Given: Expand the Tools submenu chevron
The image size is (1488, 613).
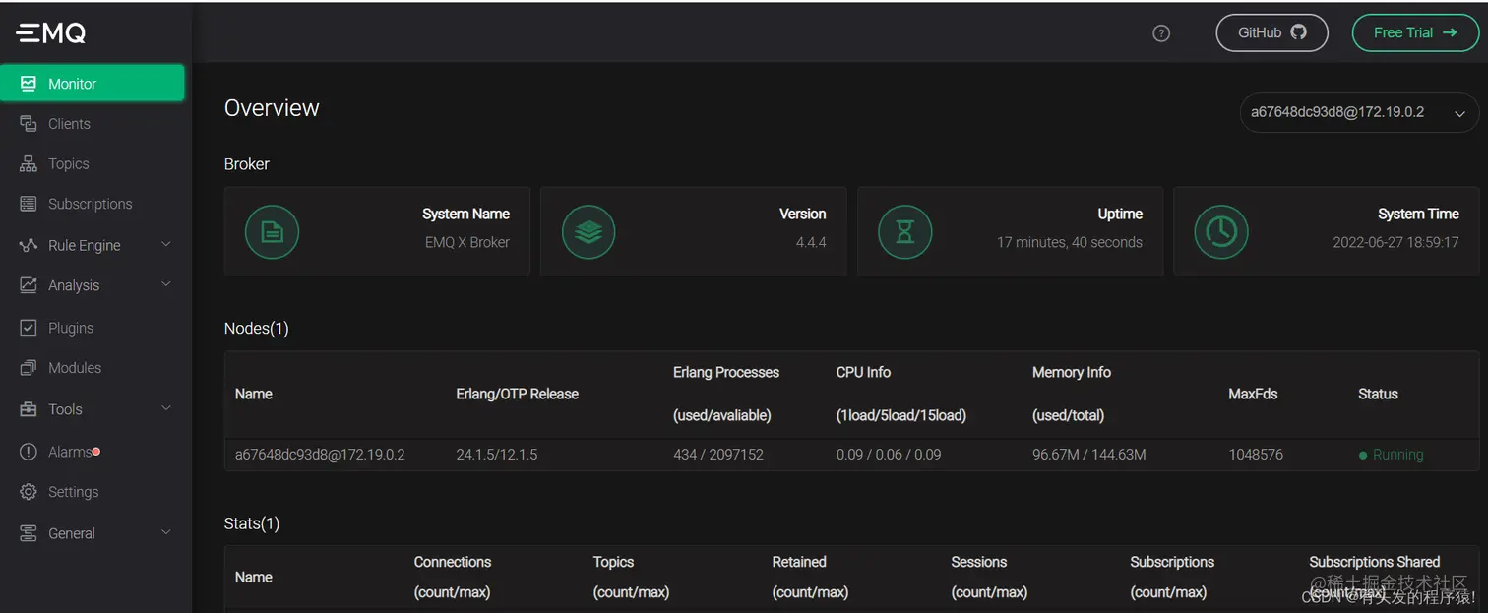Looking at the screenshot, I should 165,408.
